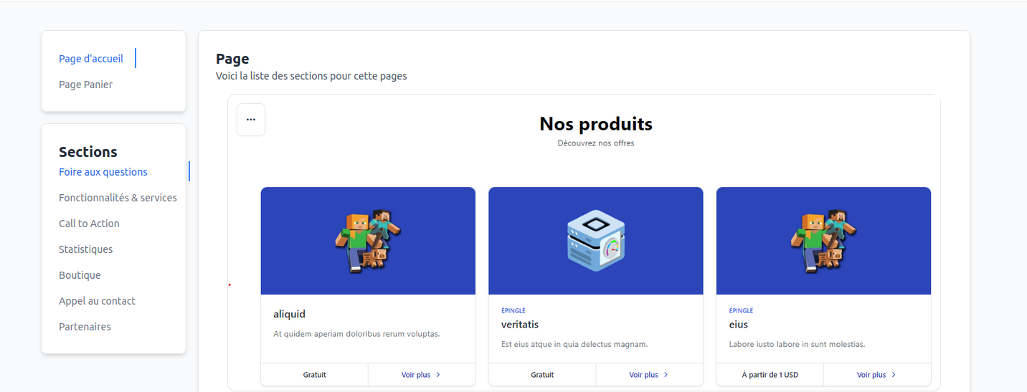Select the Page d'accueil tab
Viewport: 1027px width, 392px height.
[x=91, y=59]
